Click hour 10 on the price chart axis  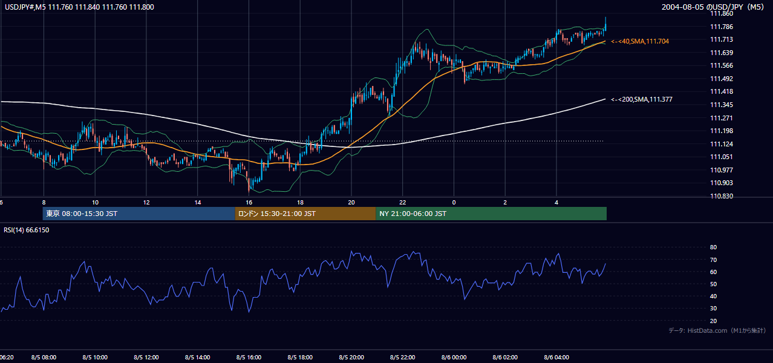point(95,201)
